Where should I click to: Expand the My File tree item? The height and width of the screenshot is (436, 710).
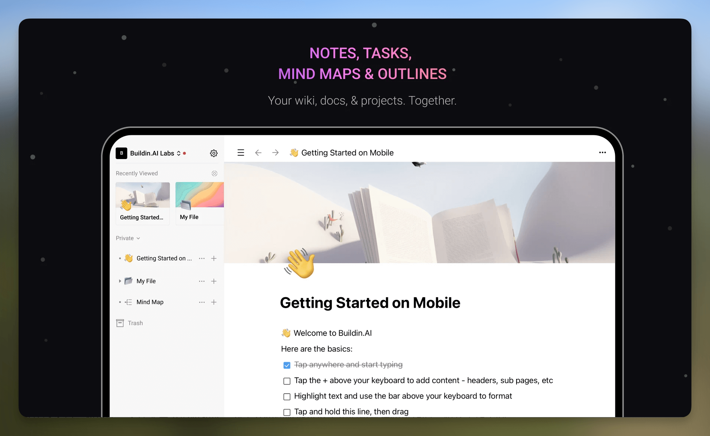[x=120, y=281]
